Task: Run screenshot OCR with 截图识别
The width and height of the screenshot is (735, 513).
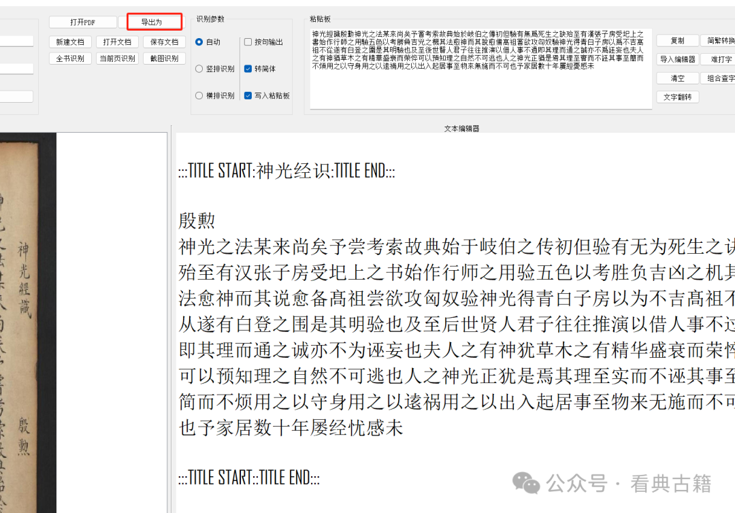Action: pos(163,57)
